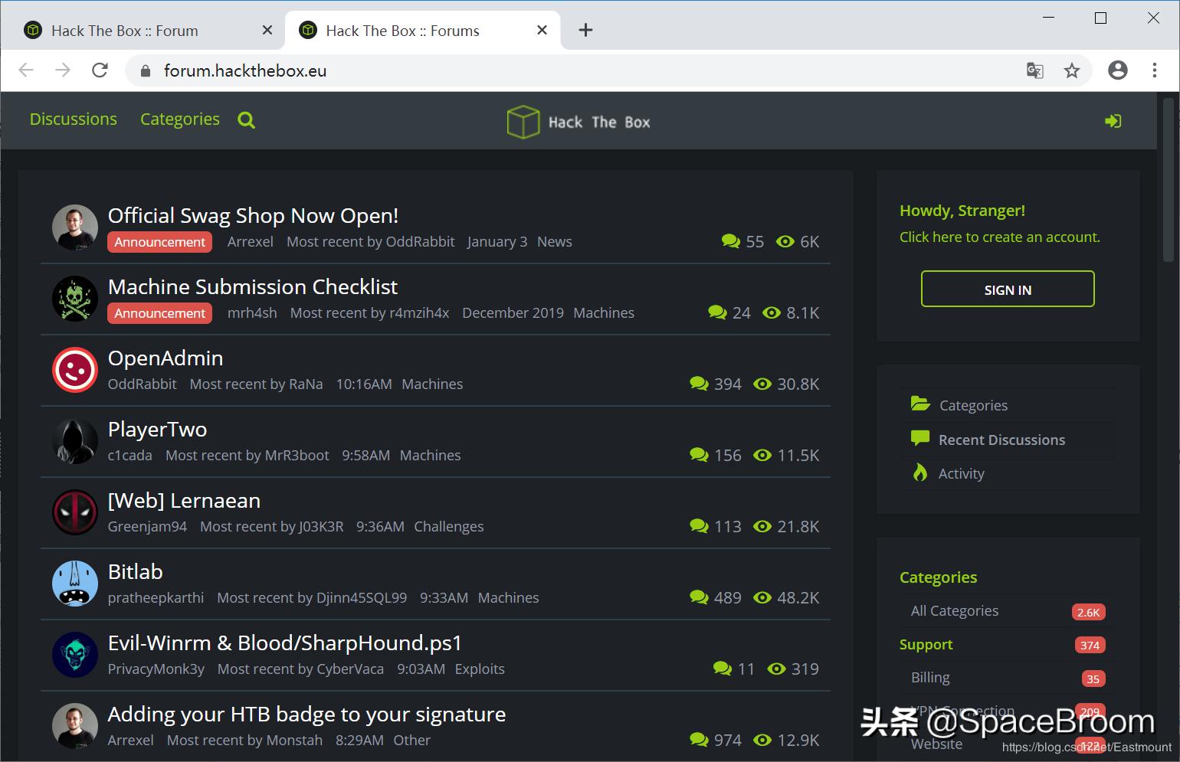Open the Chrome three-dot menu

[x=1155, y=70]
